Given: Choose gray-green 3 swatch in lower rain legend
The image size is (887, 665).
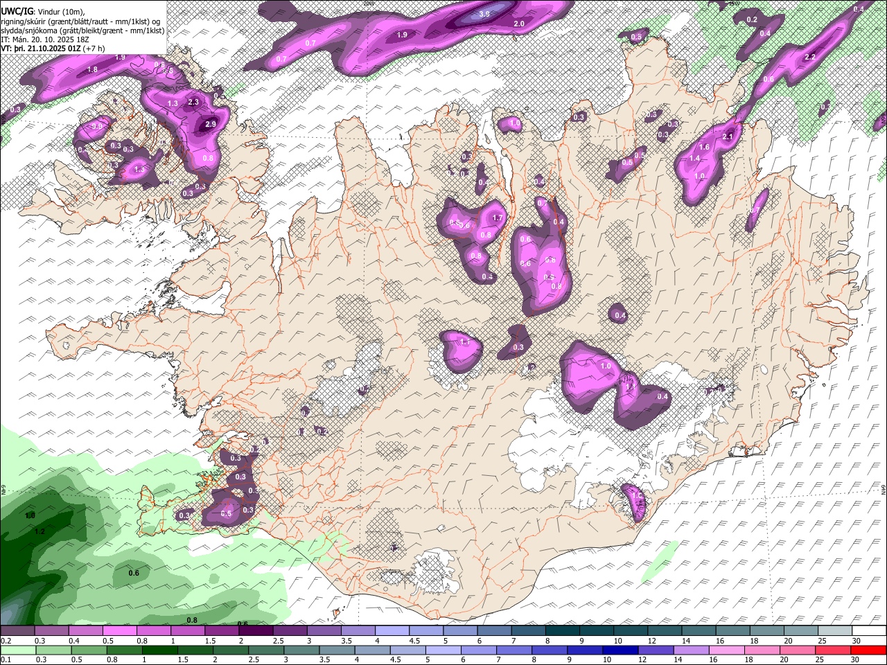Looking at the screenshot, I should point(300,650).
